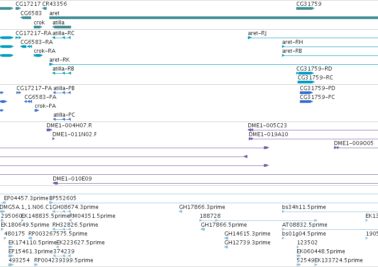
Task: Select the crok-RA transcript glyph
Action: tap(38, 55)
